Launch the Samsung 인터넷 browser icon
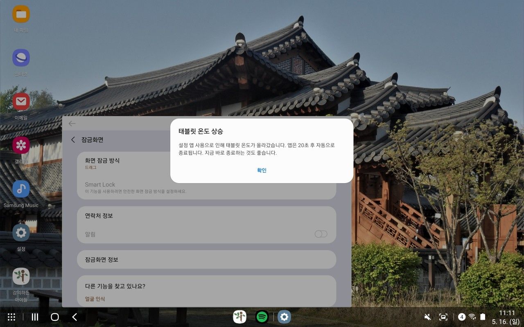Viewport: 524px width, 327px height. pyautogui.click(x=21, y=58)
